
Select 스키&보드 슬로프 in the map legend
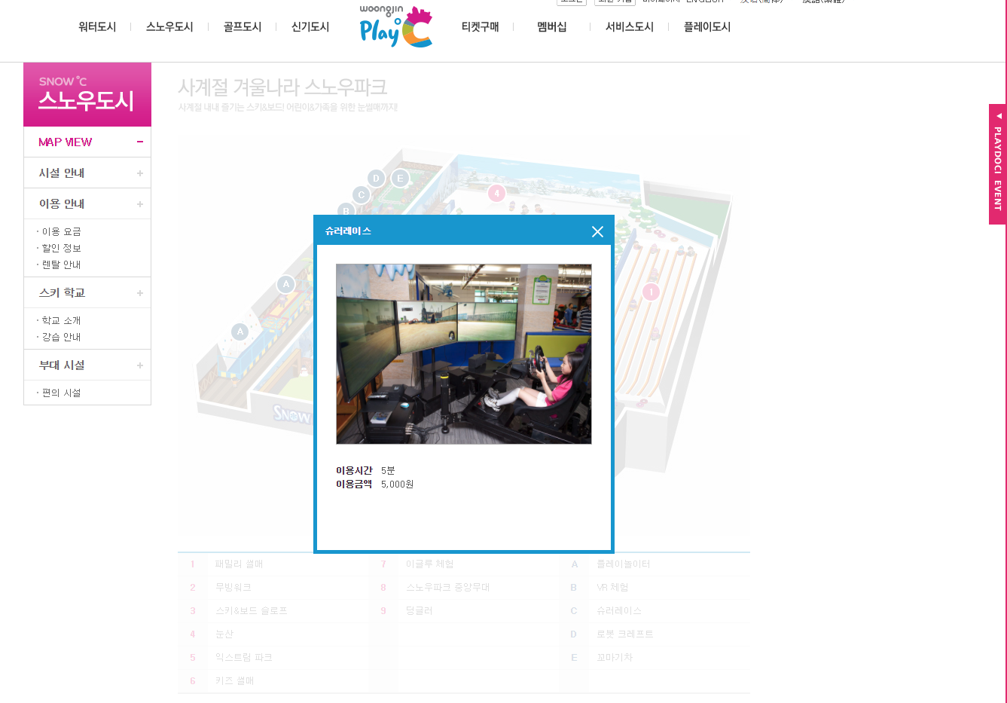pos(252,611)
